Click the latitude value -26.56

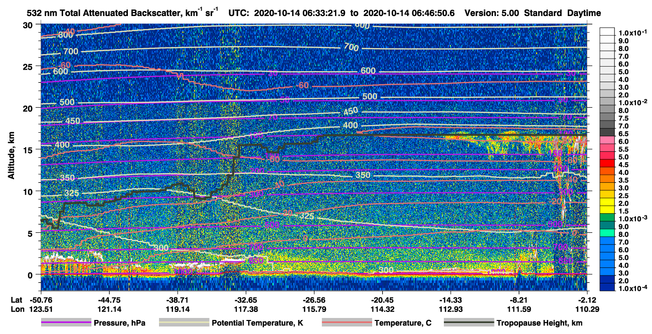[313, 300]
